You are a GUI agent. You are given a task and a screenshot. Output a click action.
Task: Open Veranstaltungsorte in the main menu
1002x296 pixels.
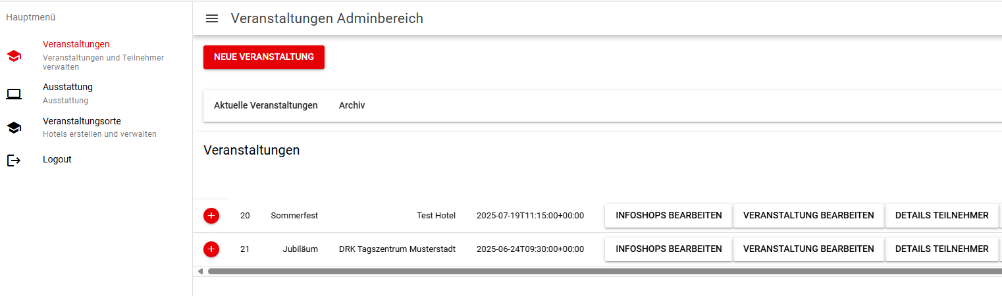tap(82, 122)
